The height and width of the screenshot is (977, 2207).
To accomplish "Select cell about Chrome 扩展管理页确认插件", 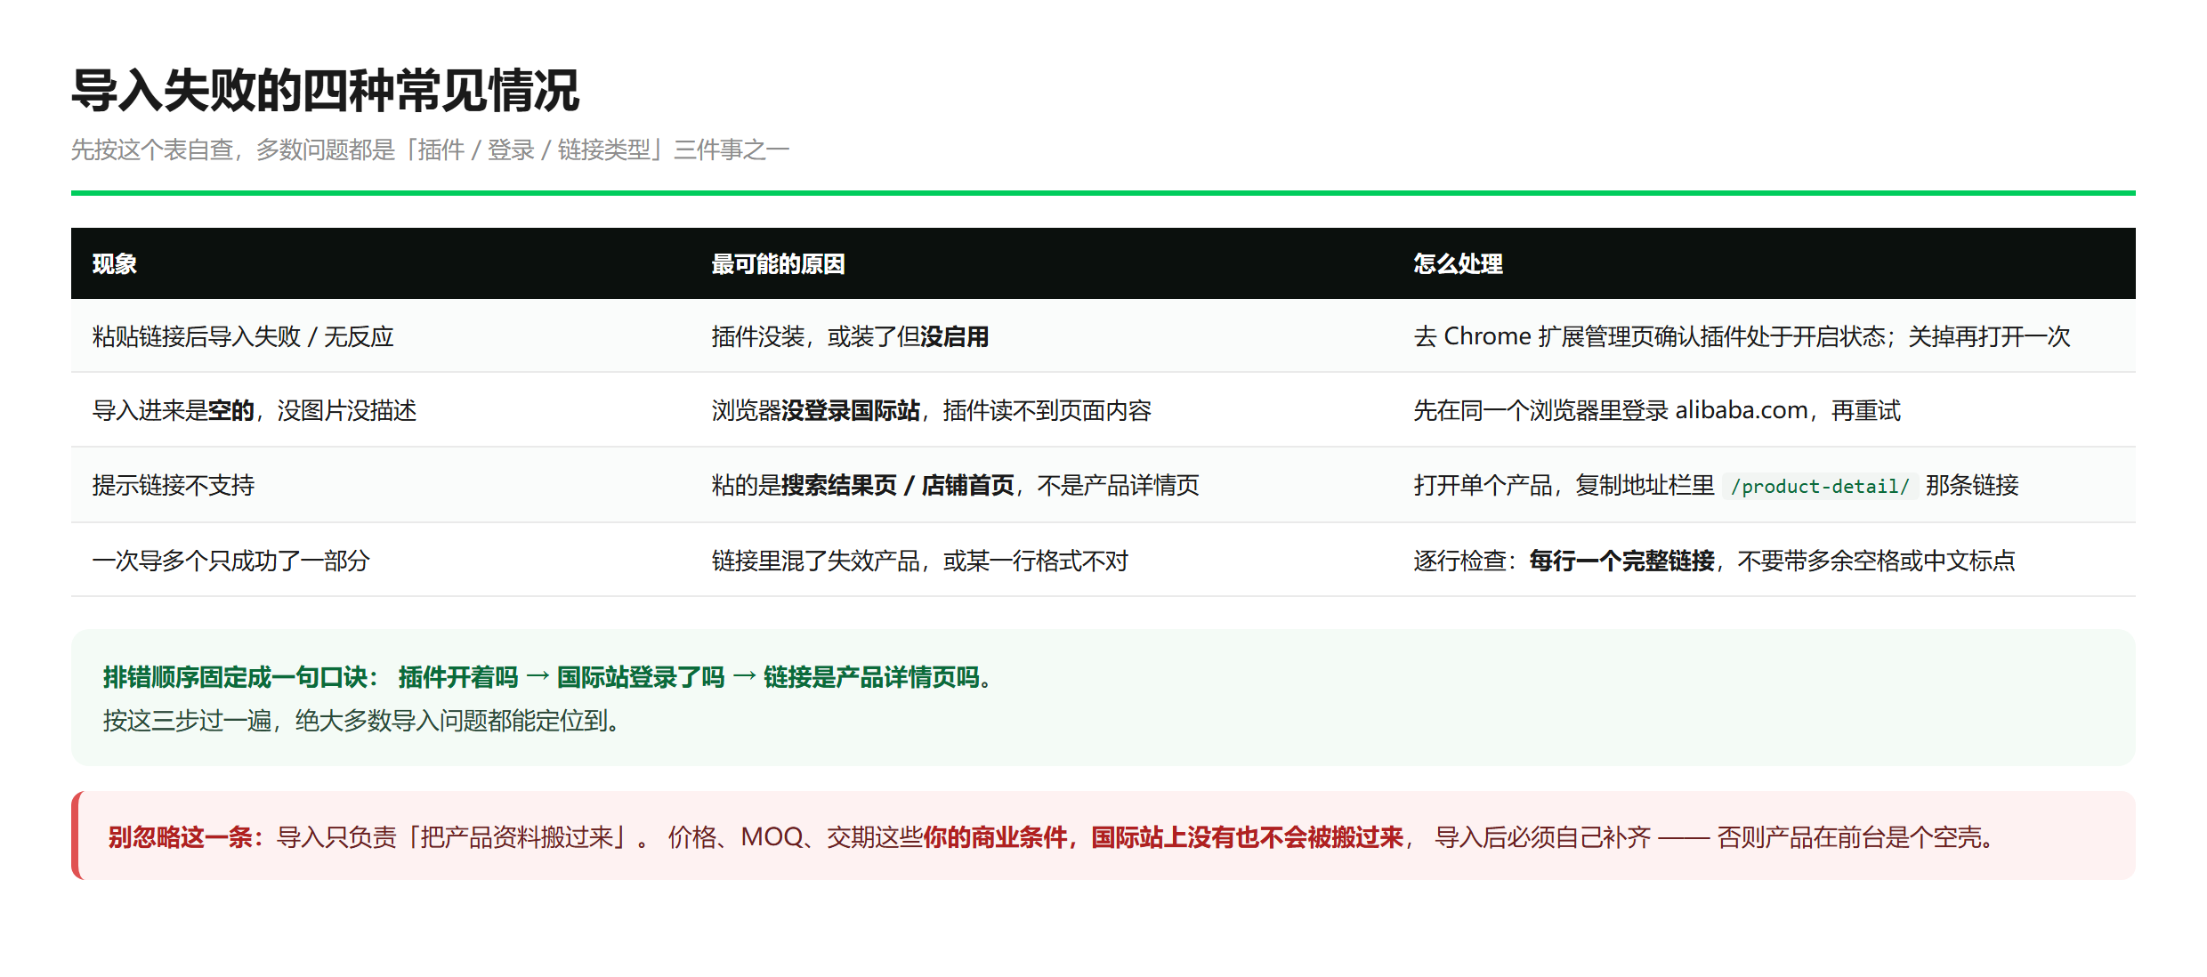I will [x=1764, y=336].
